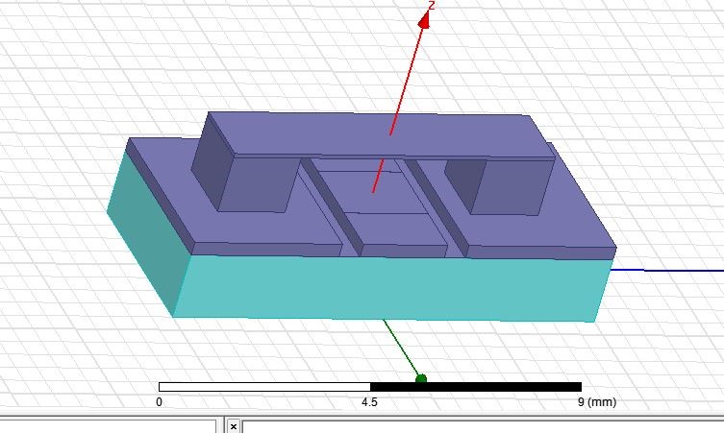Select the cyan substrate front face
Screen dimensions: 724x433
coord(392,288)
